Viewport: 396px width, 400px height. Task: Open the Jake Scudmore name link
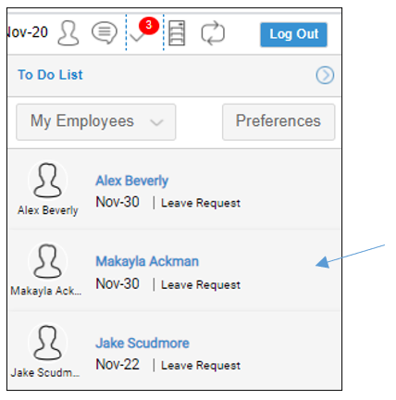pos(142,343)
